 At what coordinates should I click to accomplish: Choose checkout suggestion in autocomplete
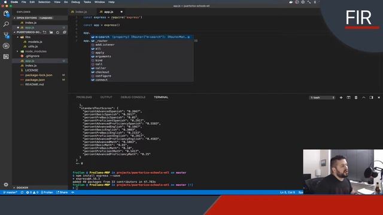pos(142,72)
